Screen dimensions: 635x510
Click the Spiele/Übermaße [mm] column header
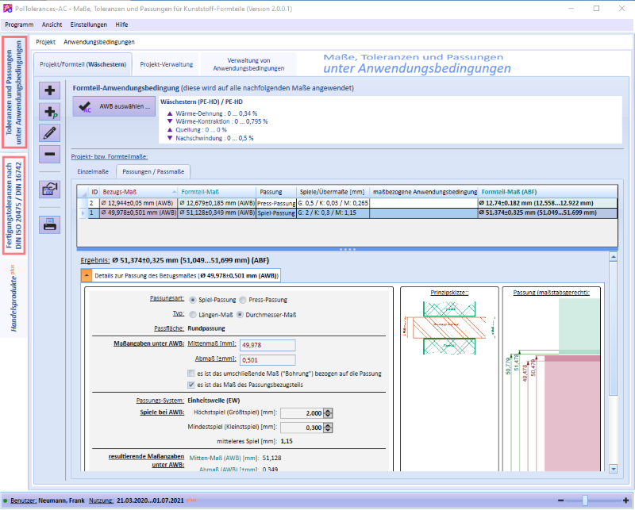[x=333, y=192]
